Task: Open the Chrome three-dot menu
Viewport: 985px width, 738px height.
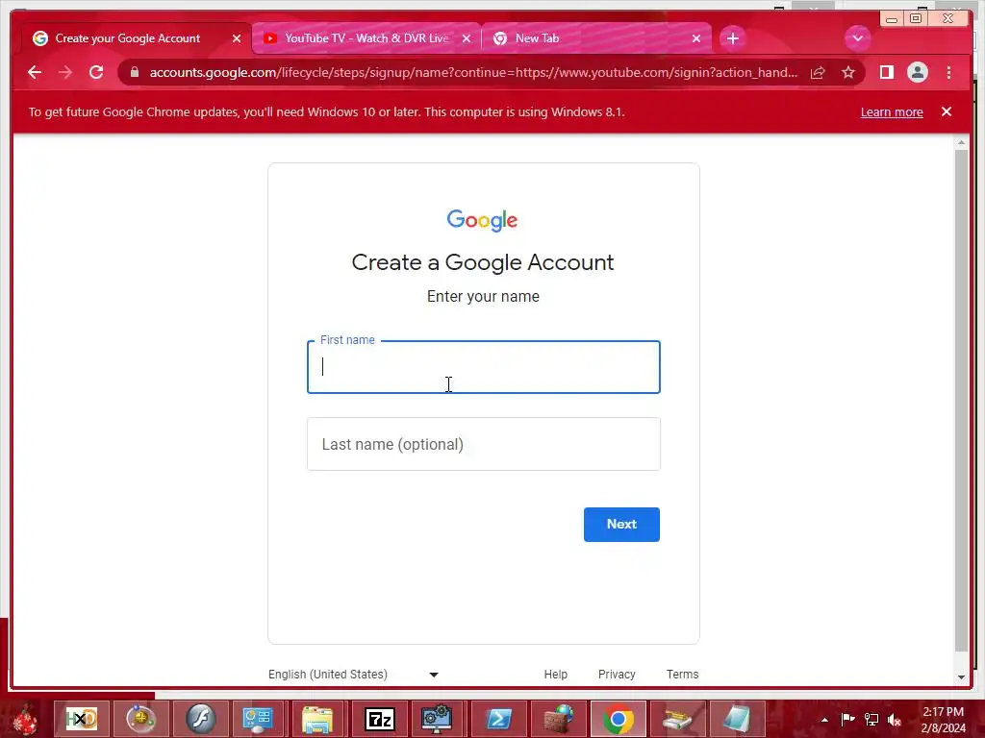Action: point(948,72)
